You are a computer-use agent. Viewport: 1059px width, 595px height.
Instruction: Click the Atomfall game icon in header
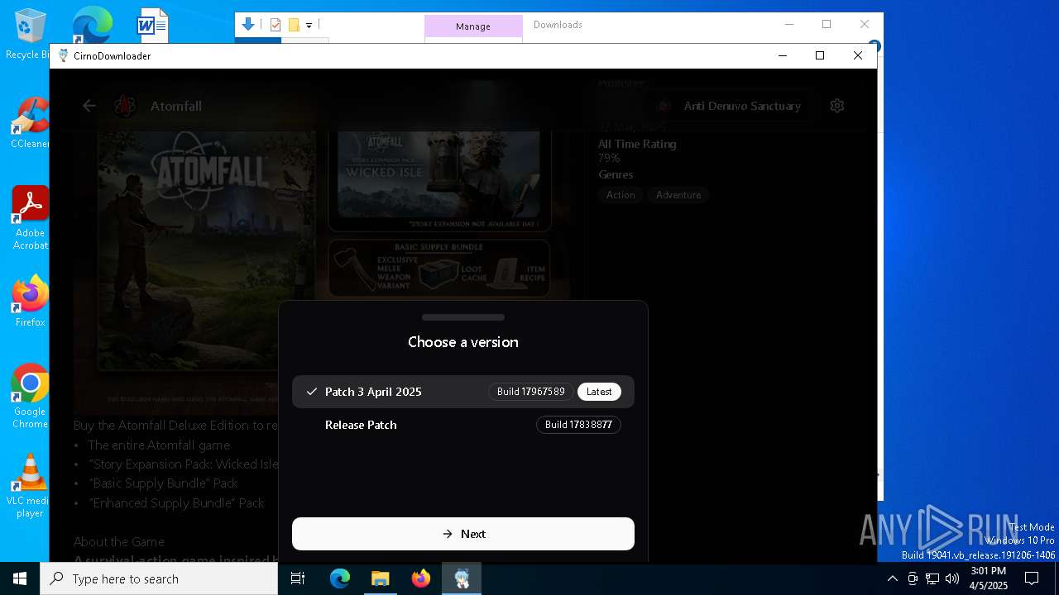pos(125,106)
